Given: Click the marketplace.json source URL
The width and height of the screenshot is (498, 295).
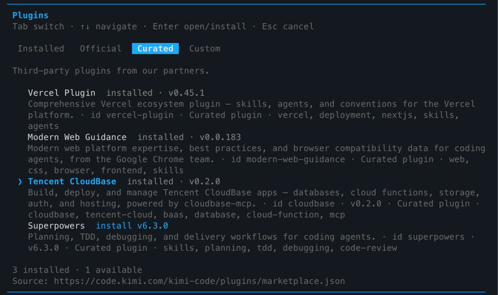Looking at the screenshot, I should point(199,281).
